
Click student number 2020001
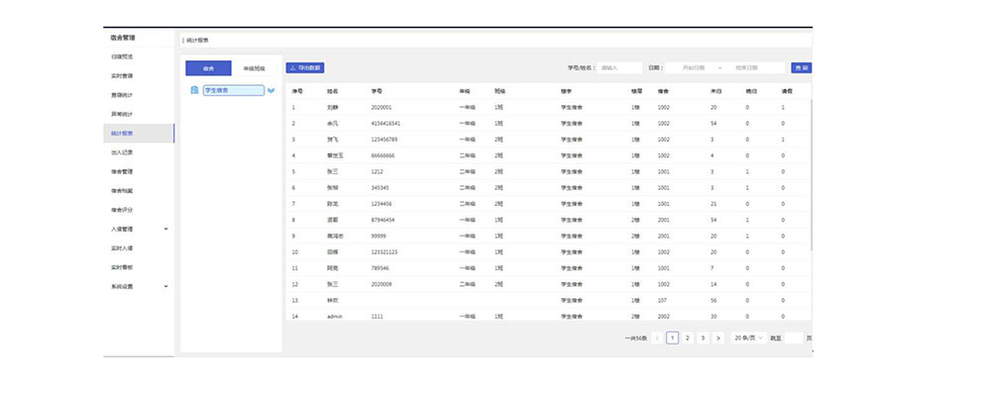(382, 108)
